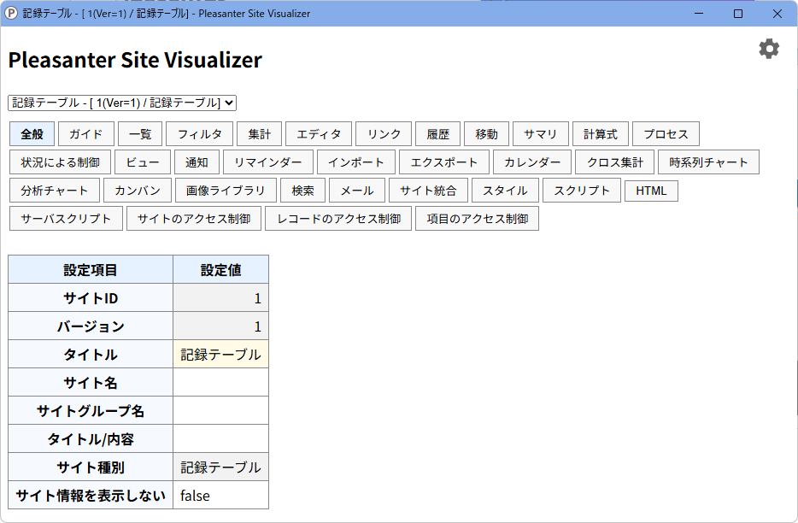Go to the 通知 tab

[x=197, y=162]
